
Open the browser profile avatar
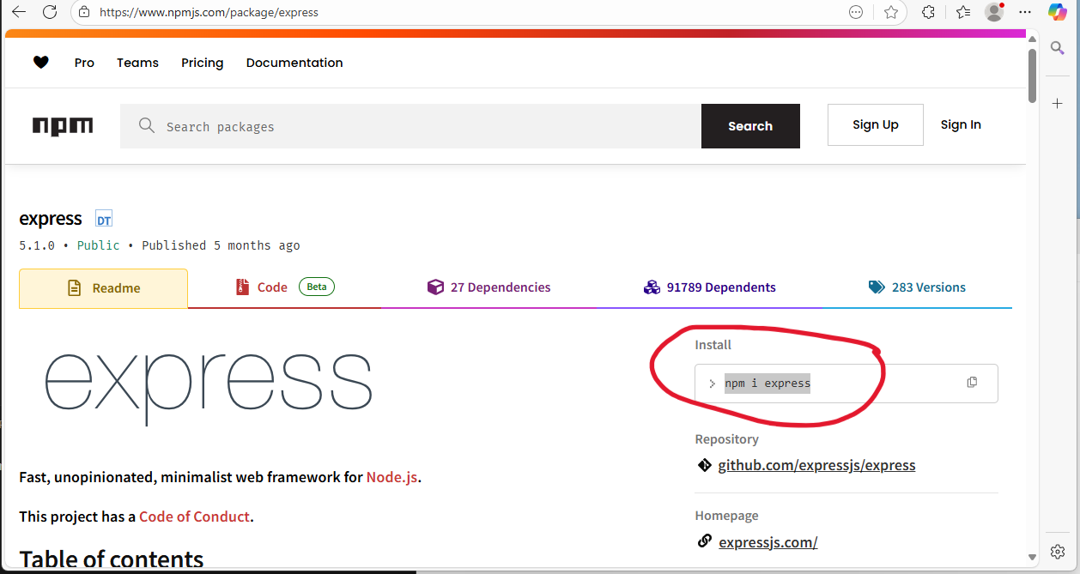pos(993,12)
